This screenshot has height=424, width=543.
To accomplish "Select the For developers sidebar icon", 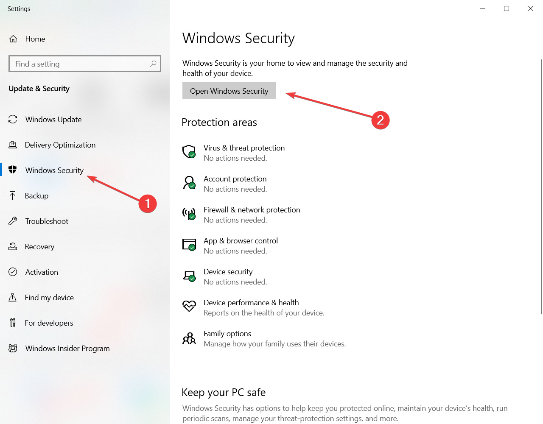I will (x=13, y=323).
